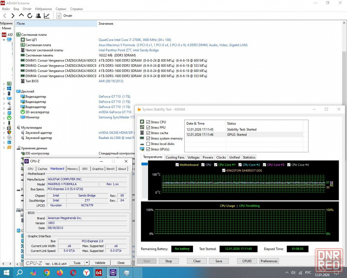Select the DirectX Xbox icon in sidebar tree
The width and height of the screenshot is (347, 278).
tap(9, 118)
